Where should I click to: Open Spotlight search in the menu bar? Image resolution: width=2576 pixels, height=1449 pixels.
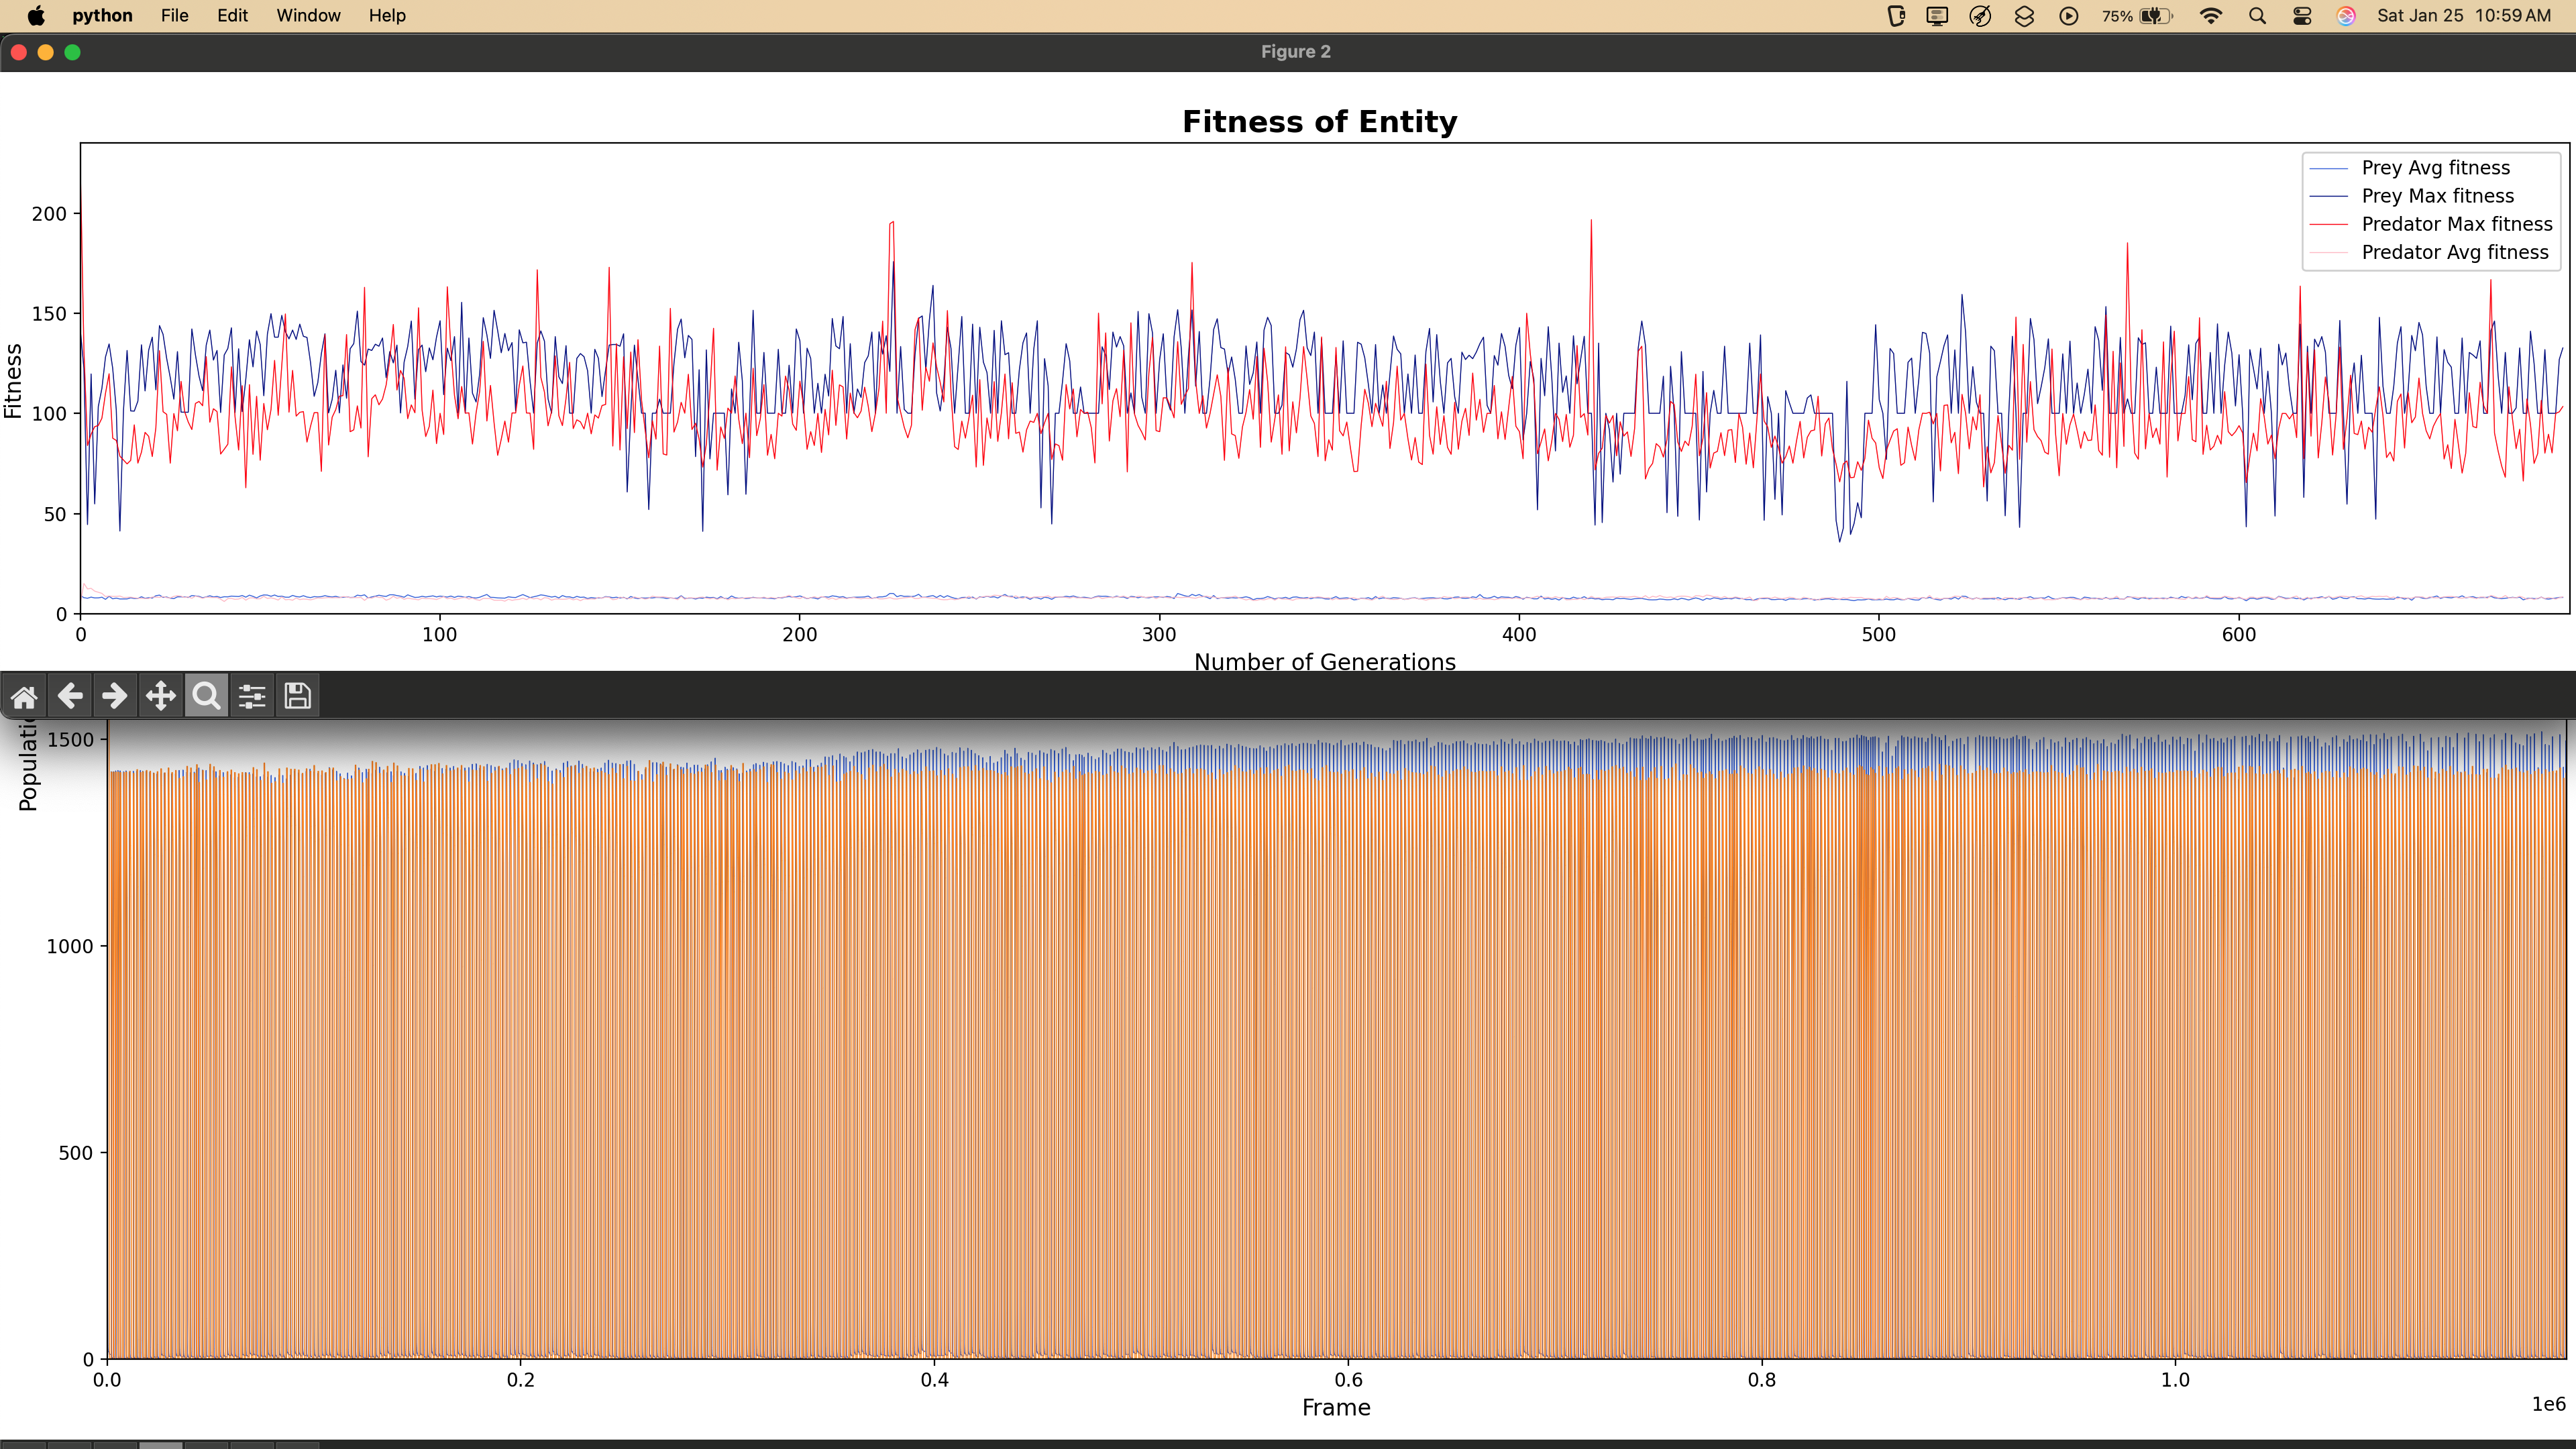click(2257, 15)
